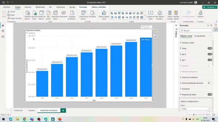Click focus mode icon above the chart
The width and height of the screenshot is (218, 122).
click(x=146, y=27)
